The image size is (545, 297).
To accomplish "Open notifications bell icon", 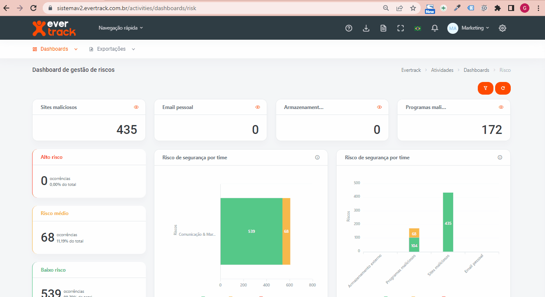I will 435,28.
